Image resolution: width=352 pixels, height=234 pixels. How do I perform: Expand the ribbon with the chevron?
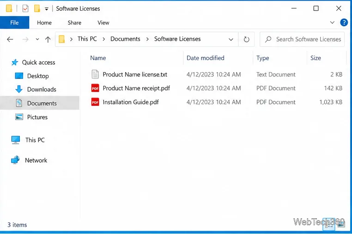point(332,23)
